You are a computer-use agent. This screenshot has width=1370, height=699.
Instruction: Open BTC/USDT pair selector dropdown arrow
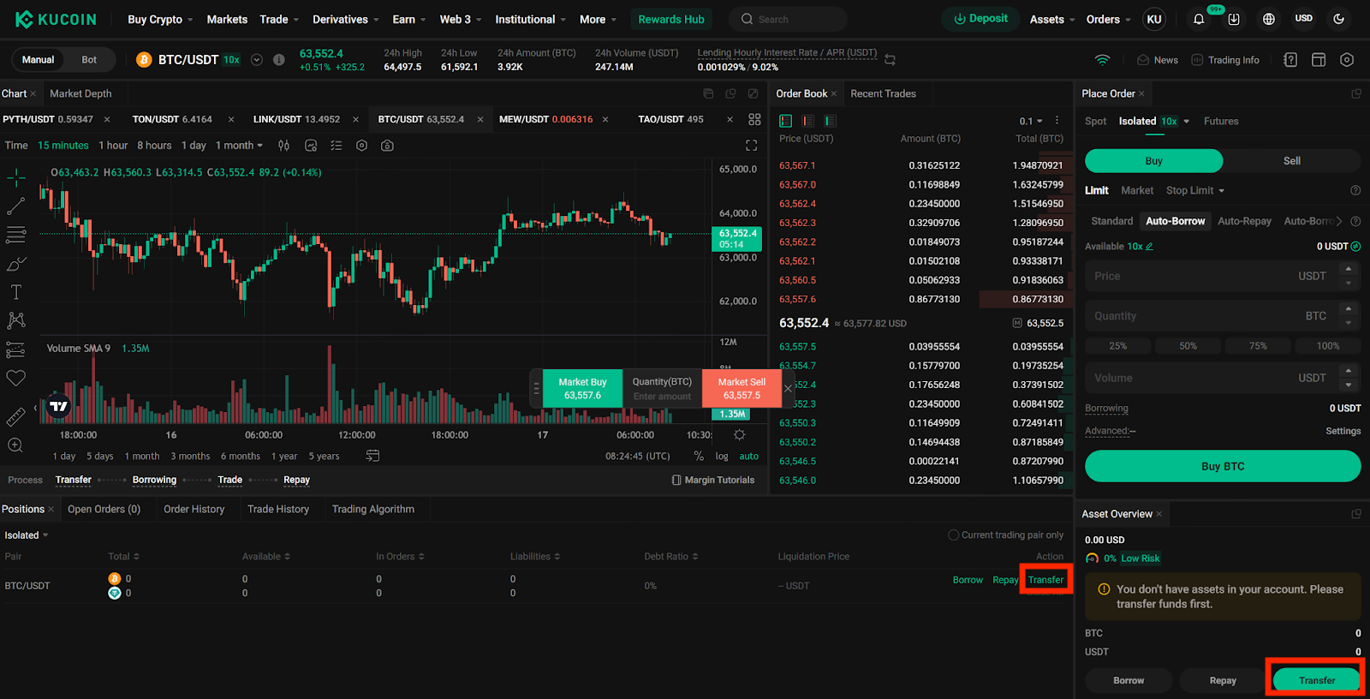[256, 60]
